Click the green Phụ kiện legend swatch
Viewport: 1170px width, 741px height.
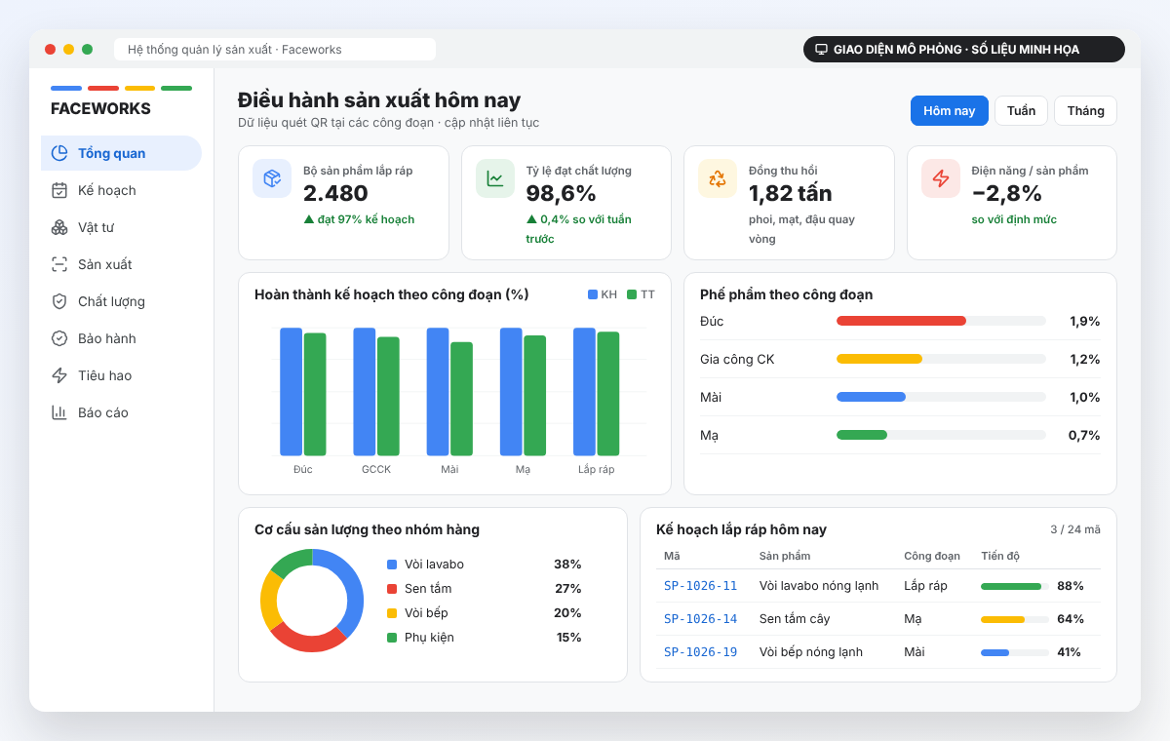(x=392, y=638)
